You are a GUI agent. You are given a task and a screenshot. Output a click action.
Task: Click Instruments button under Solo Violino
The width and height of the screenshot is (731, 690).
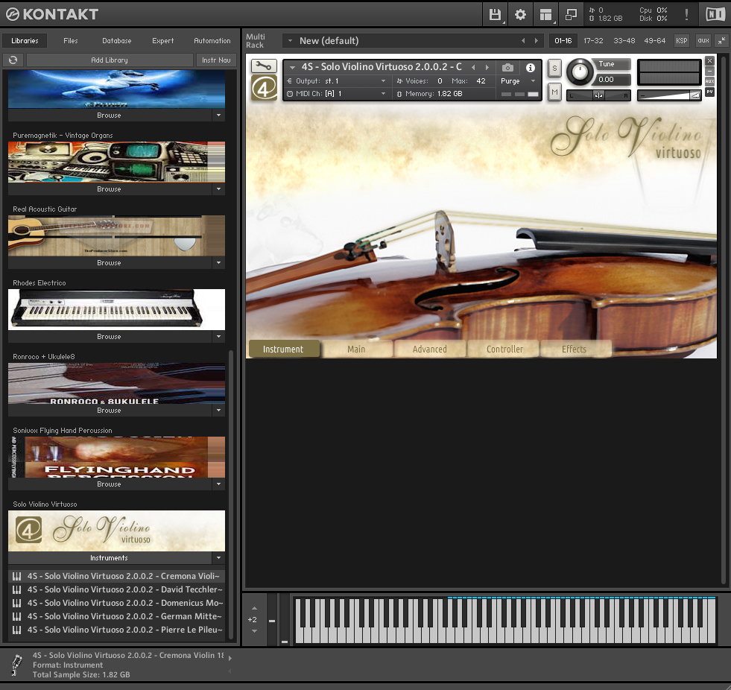[x=110, y=557]
